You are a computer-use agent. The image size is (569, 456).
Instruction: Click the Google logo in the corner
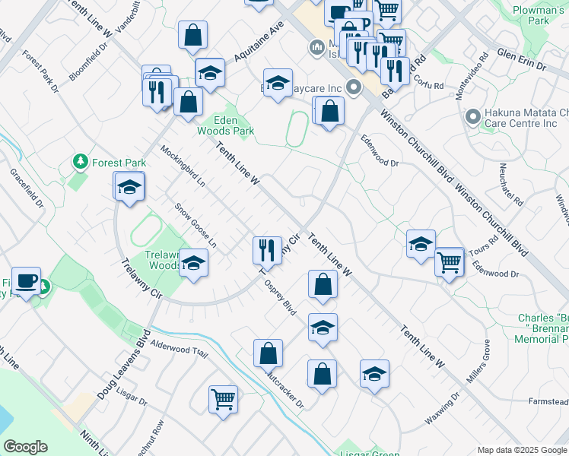click(25, 447)
